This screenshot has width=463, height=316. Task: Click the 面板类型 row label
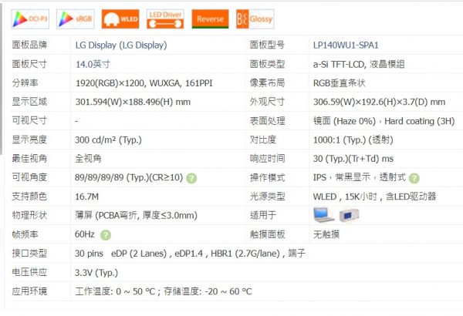(267, 64)
